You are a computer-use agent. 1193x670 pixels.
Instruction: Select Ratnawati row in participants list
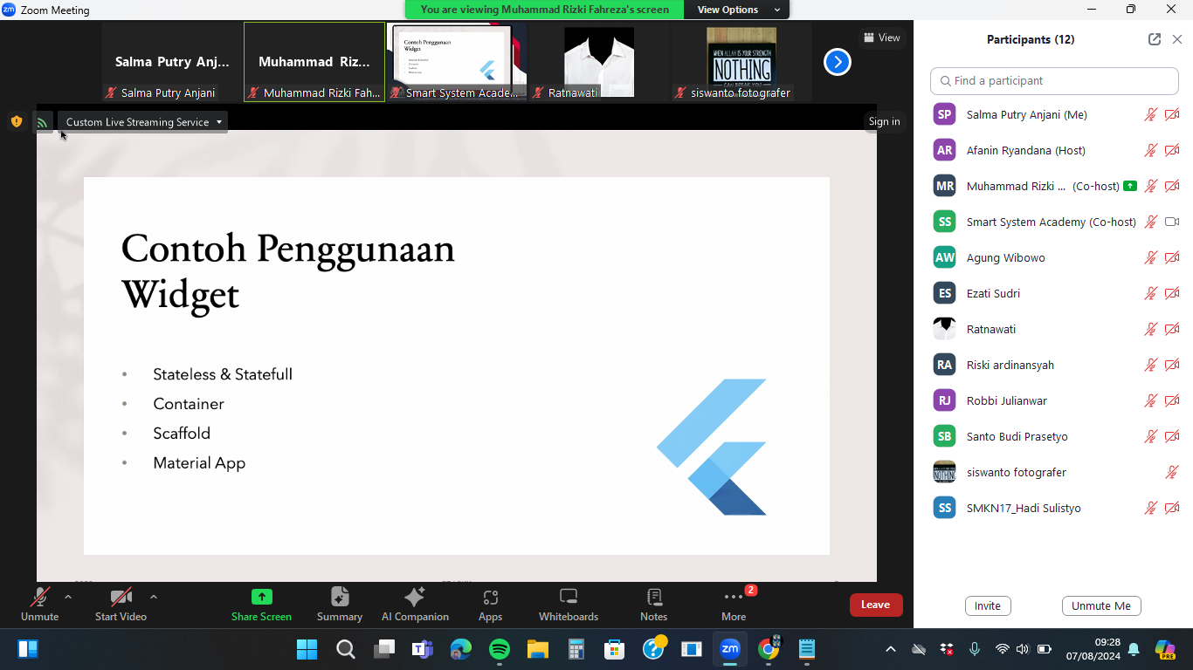point(1054,329)
